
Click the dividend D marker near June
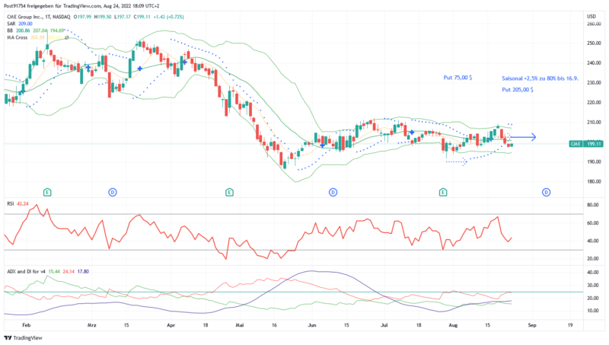(x=333, y=192)
